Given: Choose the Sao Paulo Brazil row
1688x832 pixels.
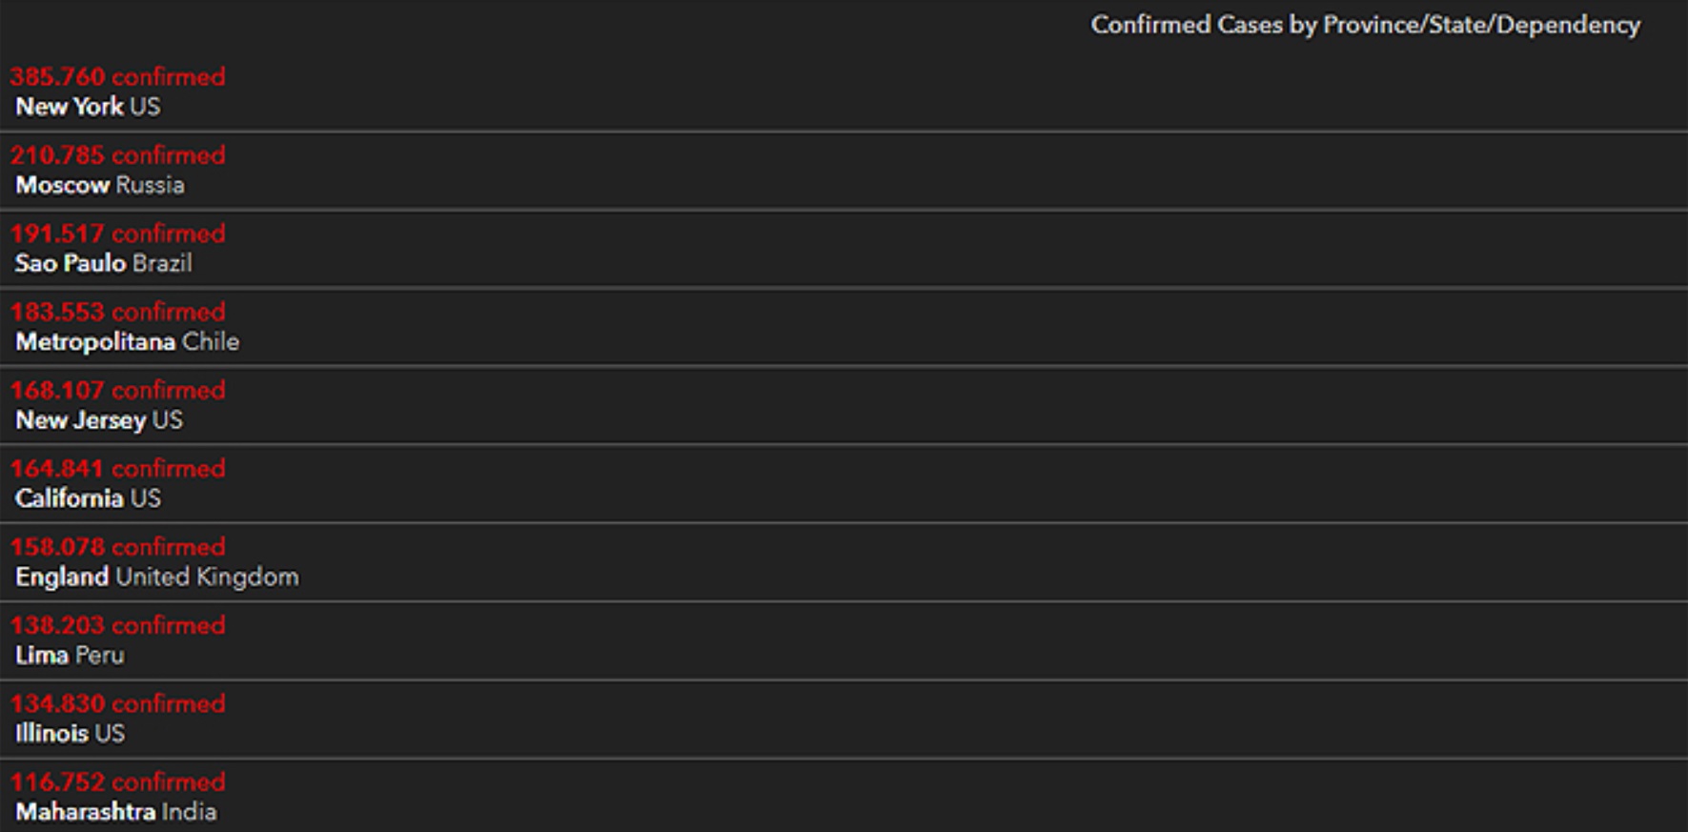Looking at the screenshot, I should [103, 263].
